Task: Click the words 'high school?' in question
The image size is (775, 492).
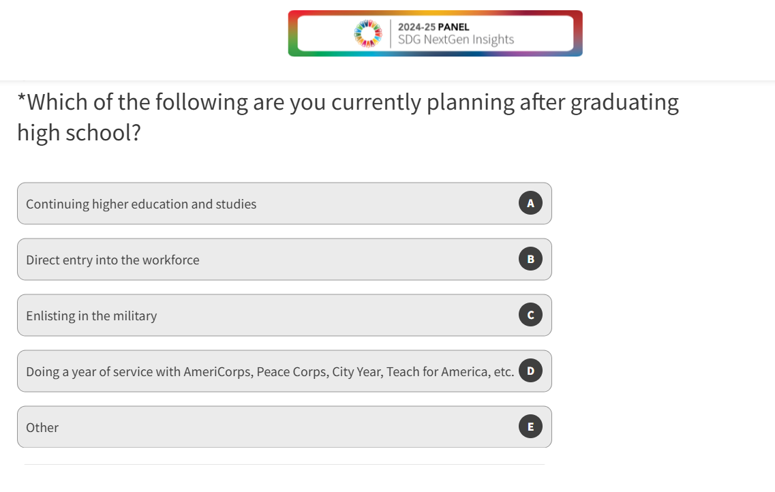Action: click(78, 132)
